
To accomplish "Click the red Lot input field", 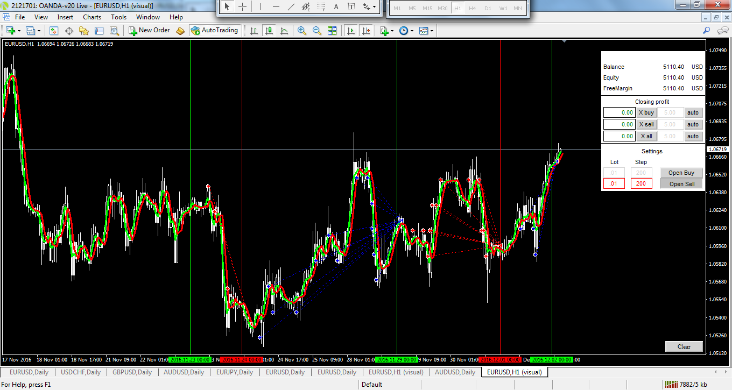I will [x=614, y=184].
